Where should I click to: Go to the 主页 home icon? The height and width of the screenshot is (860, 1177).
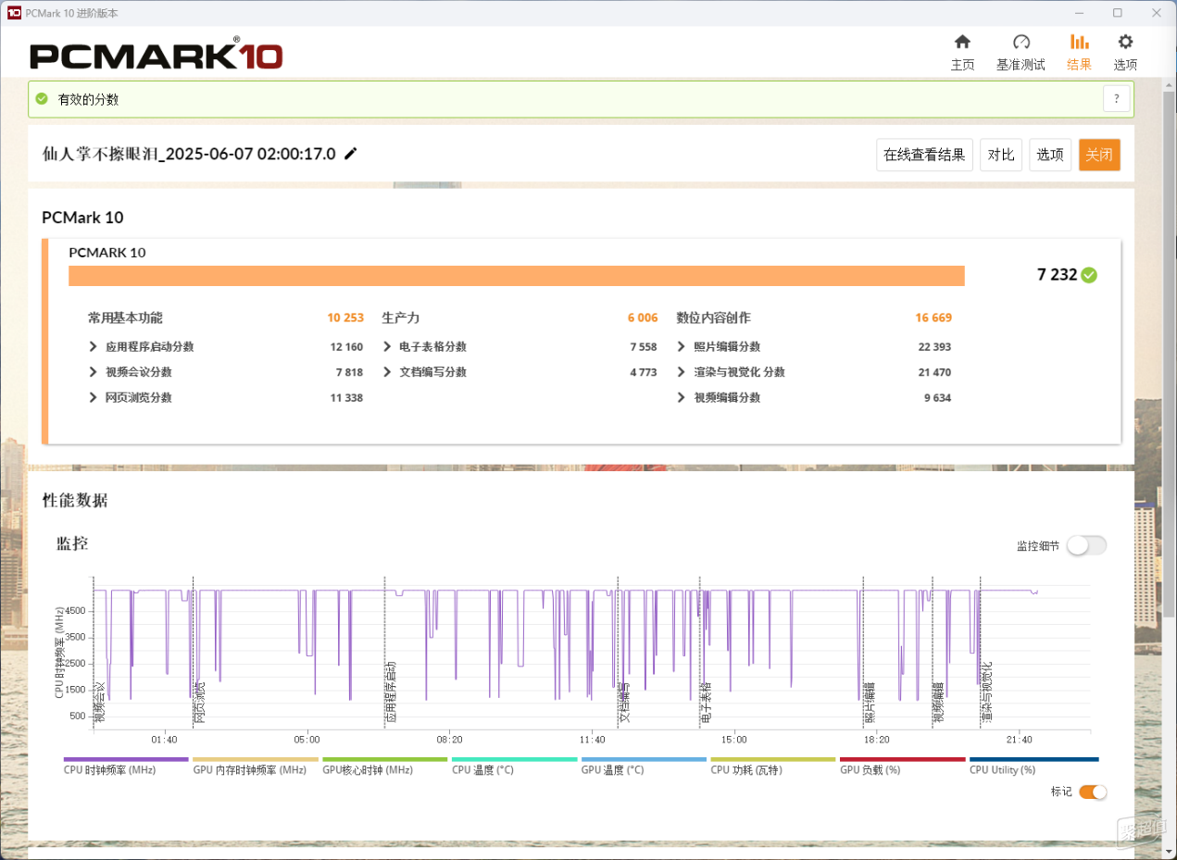pyautogui.click(x=962, y=42)
